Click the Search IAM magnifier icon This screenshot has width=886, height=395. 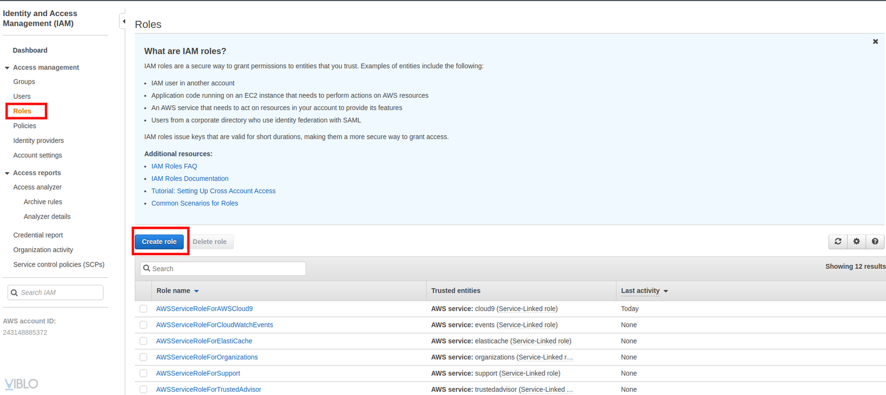pyautogui.click(x=14, y=293)
